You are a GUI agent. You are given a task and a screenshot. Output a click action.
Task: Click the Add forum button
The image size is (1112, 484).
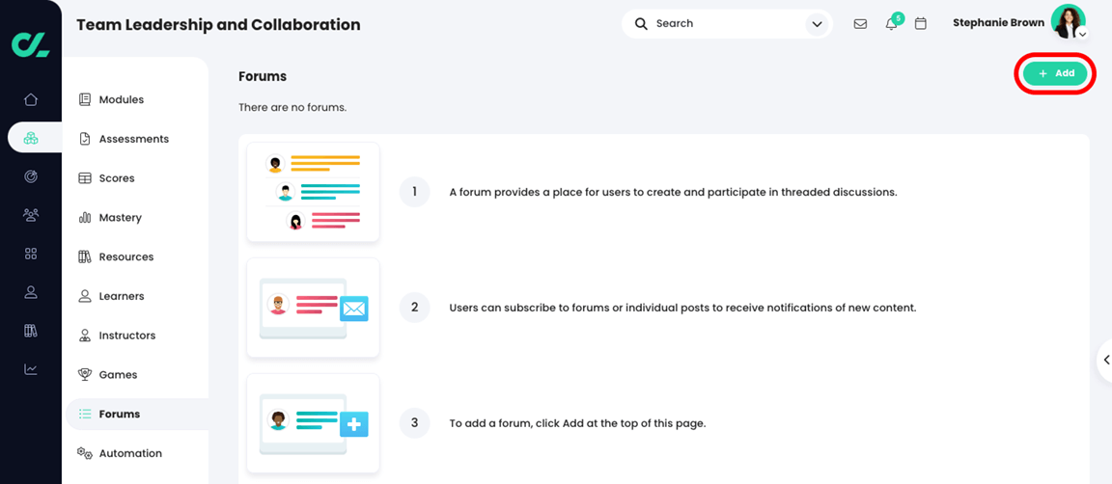pos(1055,73)
